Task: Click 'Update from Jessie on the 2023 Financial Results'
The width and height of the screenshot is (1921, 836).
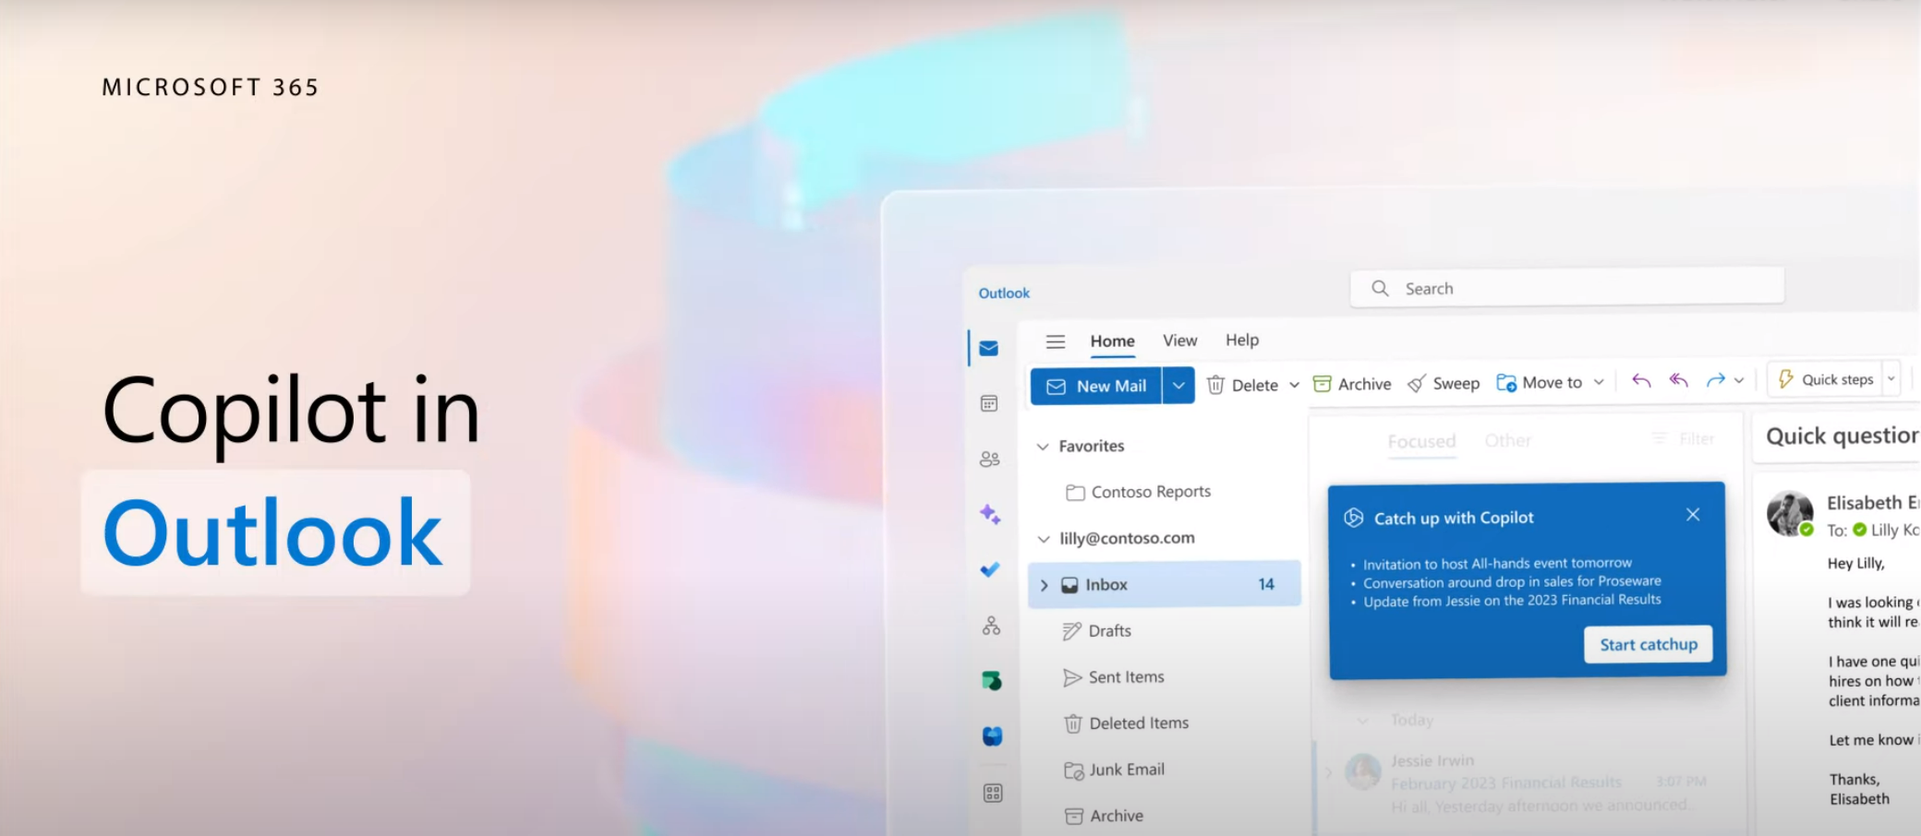Action: pyautogui.click(x=1512, y=601)
